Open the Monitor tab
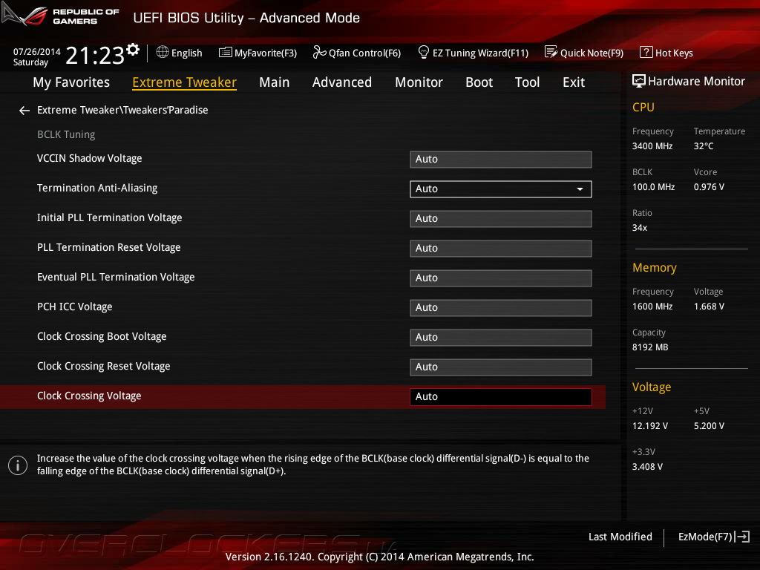This screenshot has height=570, width=760. (419, 82)
